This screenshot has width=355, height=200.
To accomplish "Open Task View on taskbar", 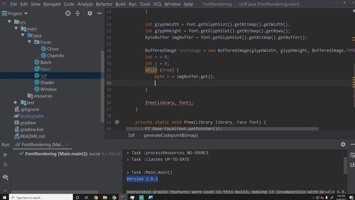I will (x=87, y=198).
